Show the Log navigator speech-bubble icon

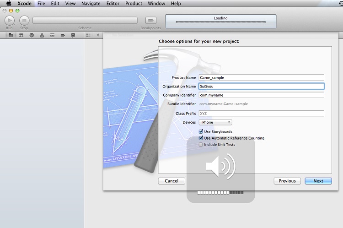coord(73,35)
